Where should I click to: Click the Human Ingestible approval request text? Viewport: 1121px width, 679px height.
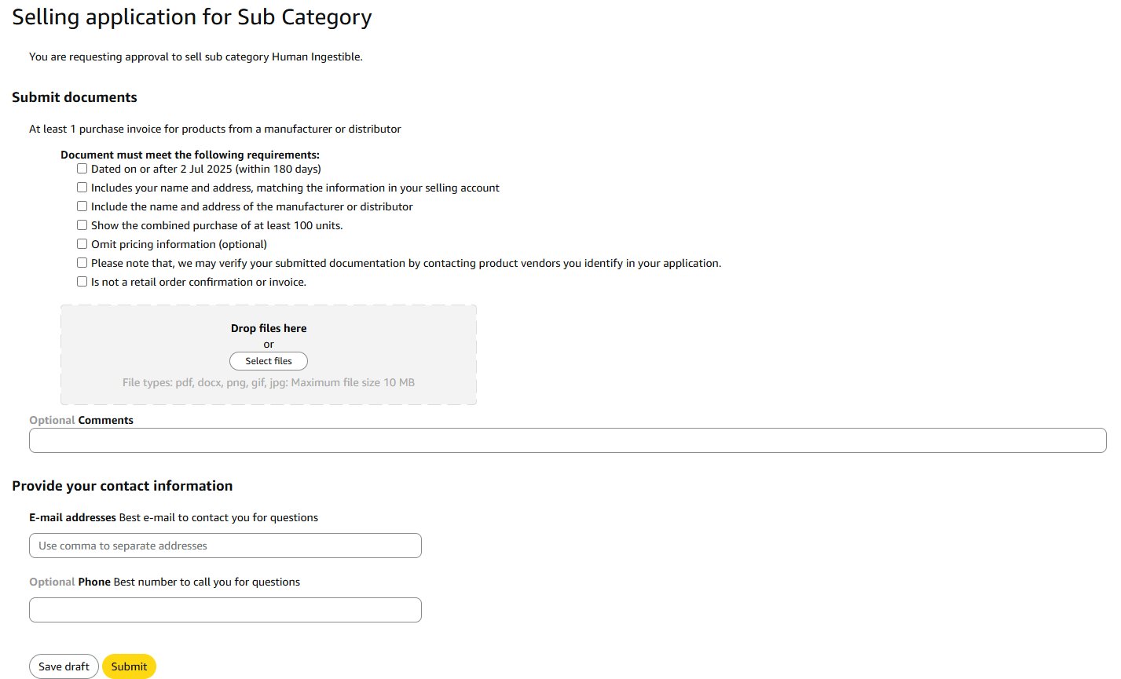pos(196,57)
